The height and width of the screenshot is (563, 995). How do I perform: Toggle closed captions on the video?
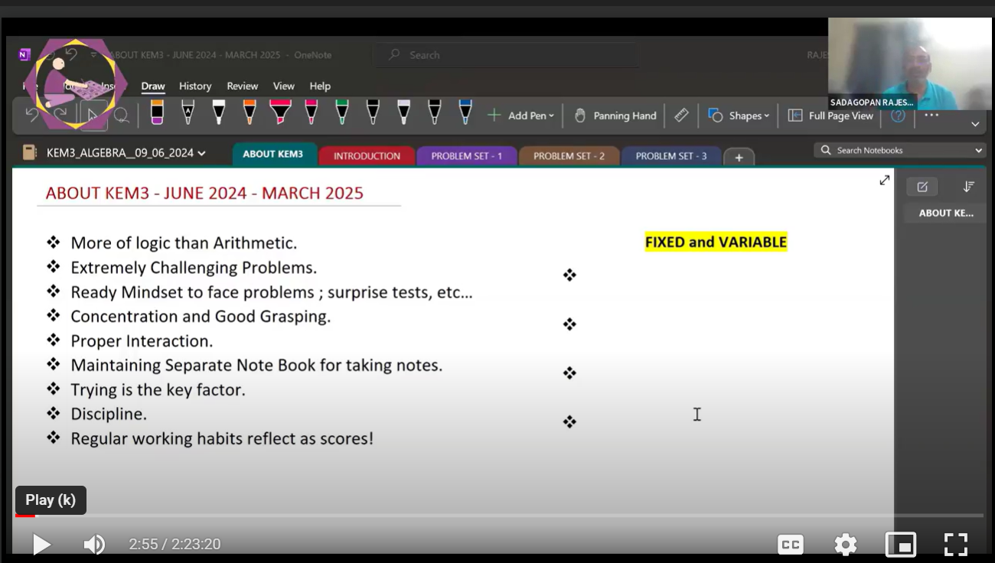coord(790,545)
